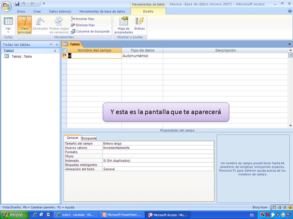The height and width of the screenshot is (219, 293).
Task: Select Design view icon in status bar
Action: [290, 207]
